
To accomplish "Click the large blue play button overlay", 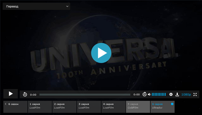I will click(x=101, y=53).
